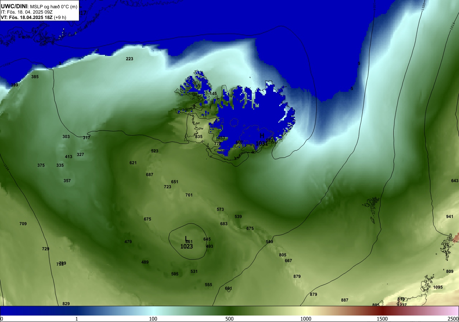The height and width of the screenshot is (322, 459).
Task: Click the 2500 label on the color scale
Action: coord(453,319)
